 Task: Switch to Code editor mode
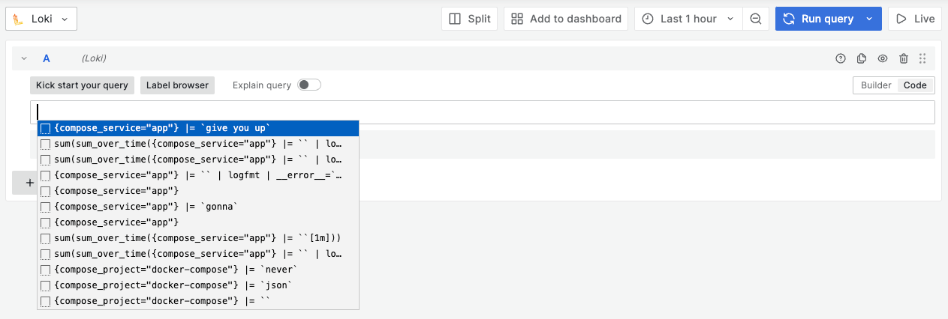(x=915, y=85)
